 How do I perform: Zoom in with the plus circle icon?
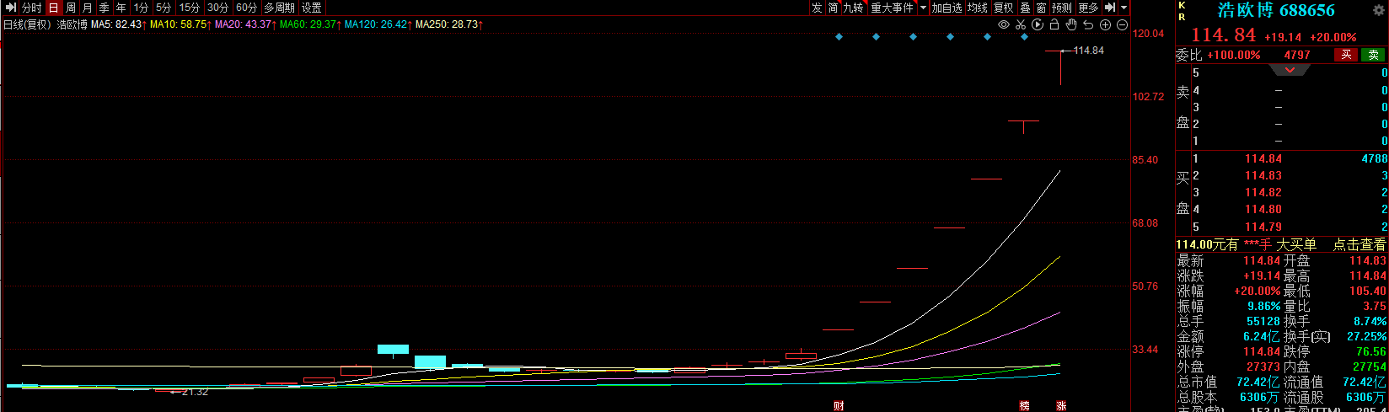(1105, 24)
